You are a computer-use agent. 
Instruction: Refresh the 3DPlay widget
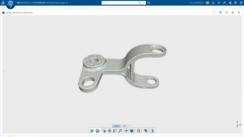click(226, 12)
